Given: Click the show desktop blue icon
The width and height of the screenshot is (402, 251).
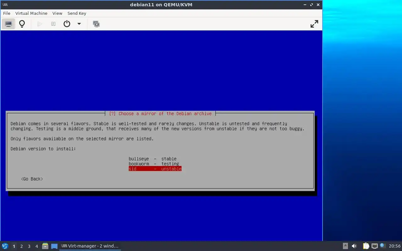Looking at the screenshot, I should click(x=54, y=246).
